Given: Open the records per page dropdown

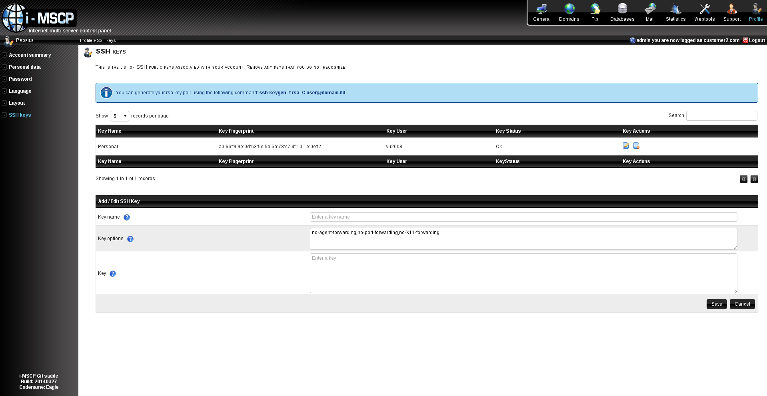Looking at the screenshot, I should (x=119, y=116).
